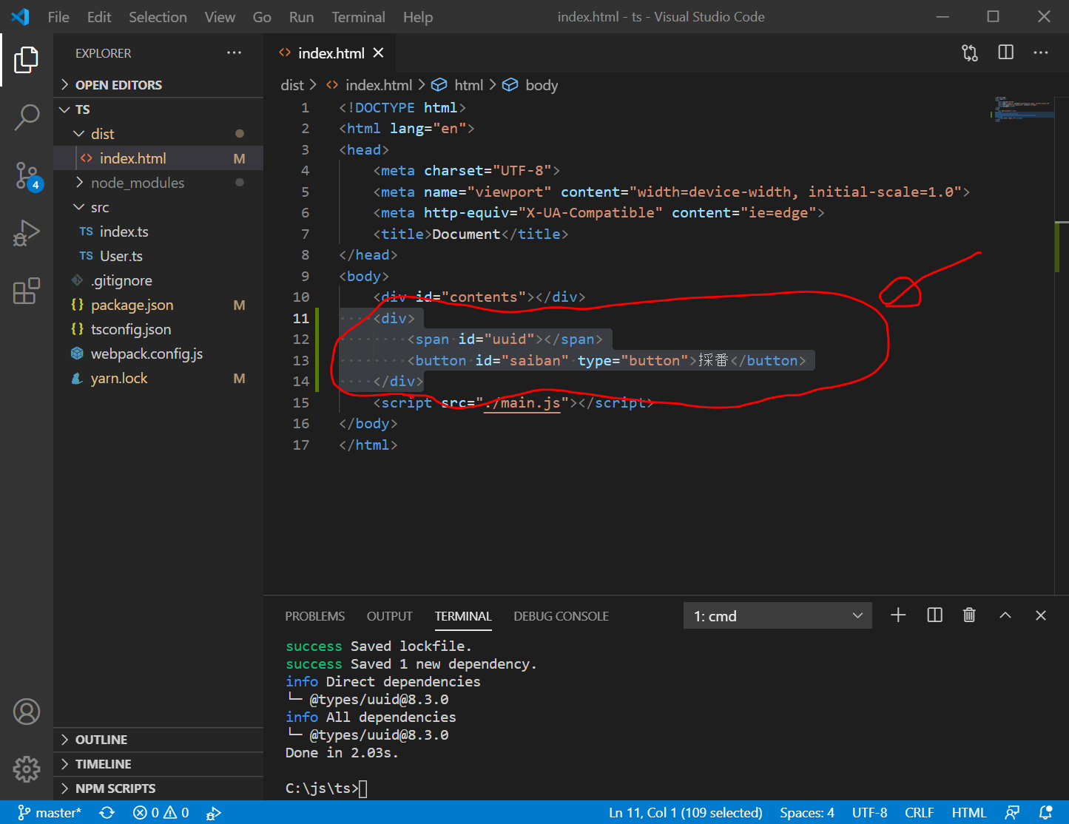Switch to the PROBLEMS panel tab

tap(315, 616)
